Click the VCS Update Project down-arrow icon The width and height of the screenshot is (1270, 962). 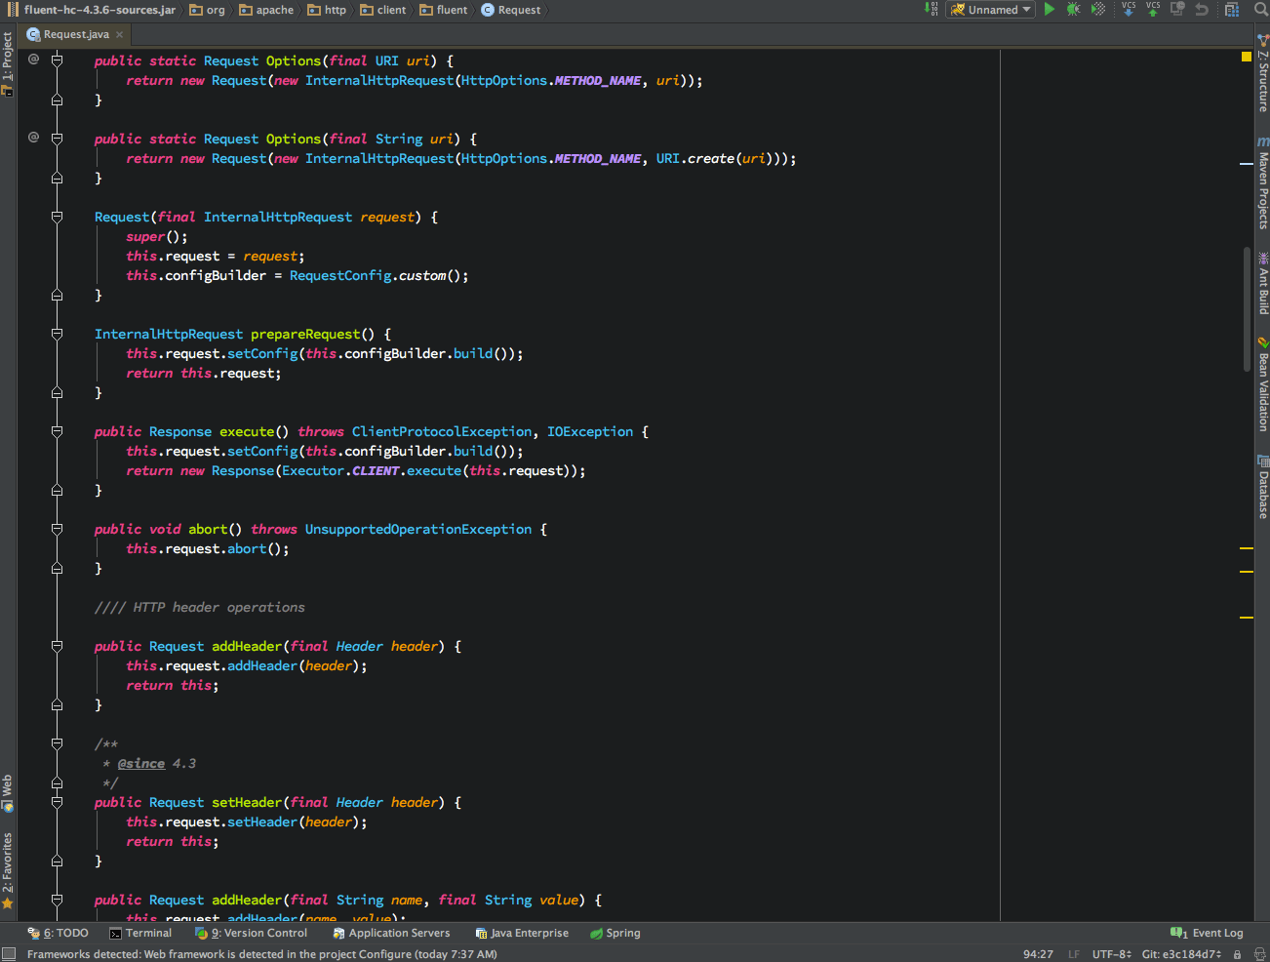pos(1128,10)
